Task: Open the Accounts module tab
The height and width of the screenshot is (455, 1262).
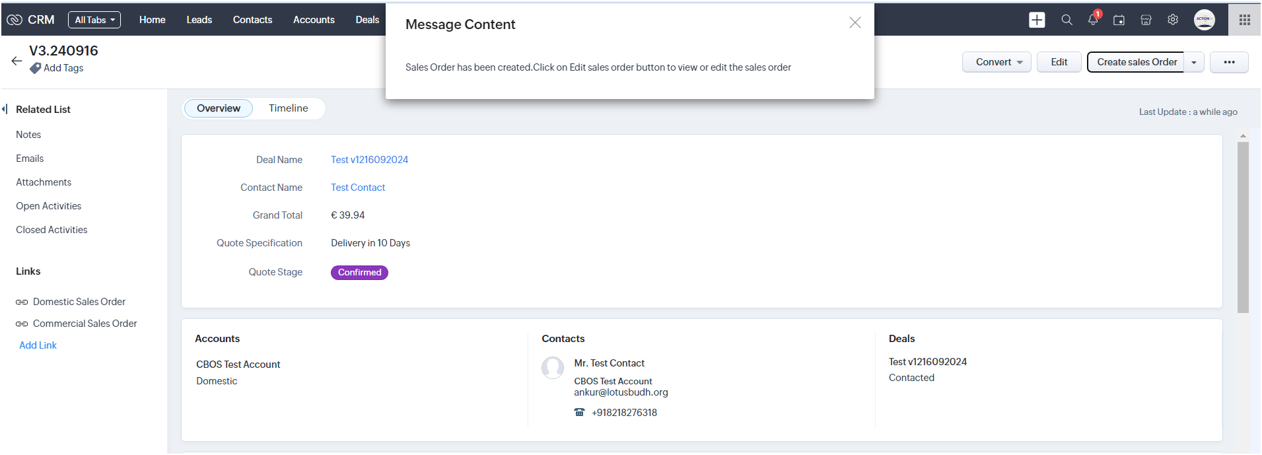Action: 314,20
